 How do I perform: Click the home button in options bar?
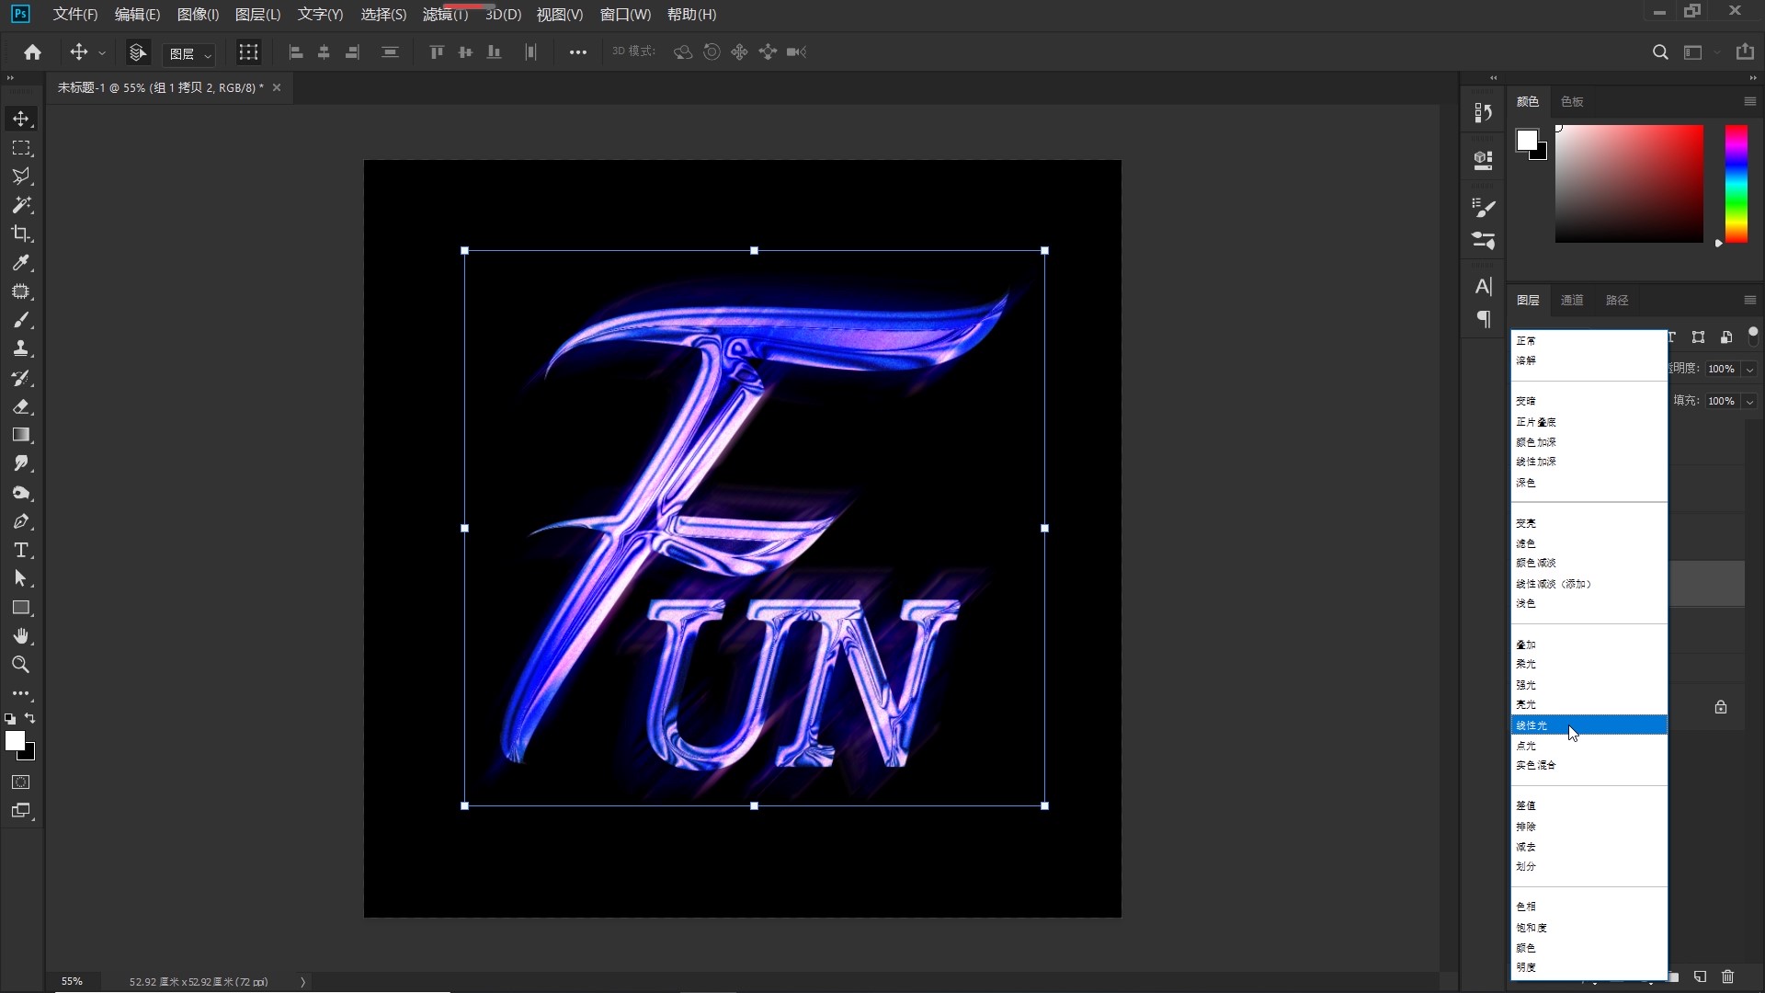(x=32, y=52)
